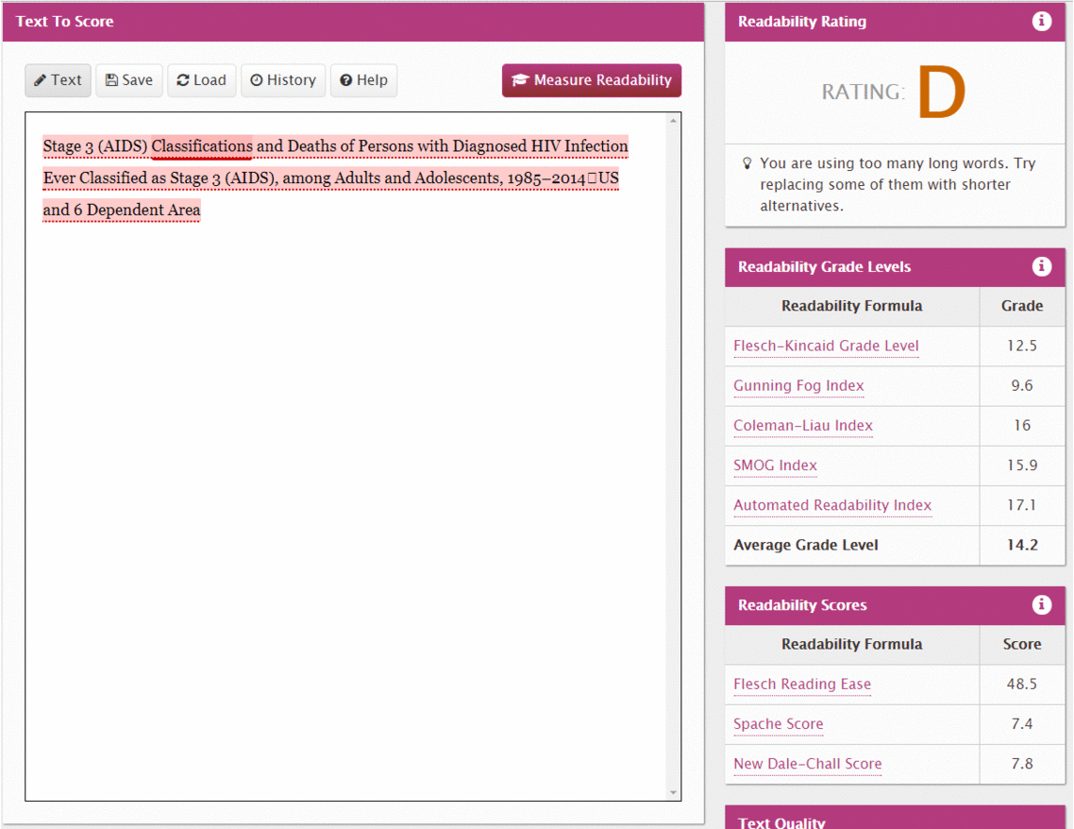Open the History panel

pos(283,80)
